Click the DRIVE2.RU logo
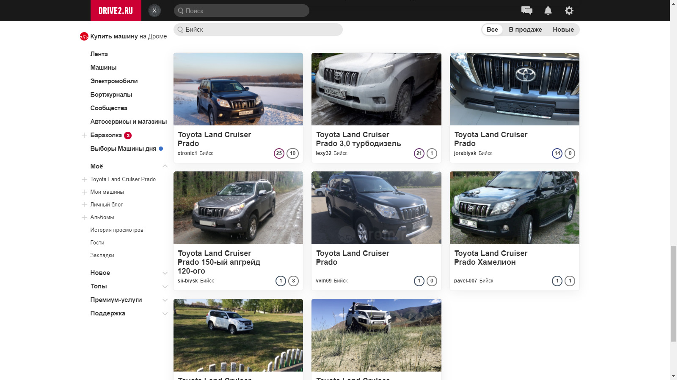This screenshot has width=678, height=380. click(x=116, y=11)
